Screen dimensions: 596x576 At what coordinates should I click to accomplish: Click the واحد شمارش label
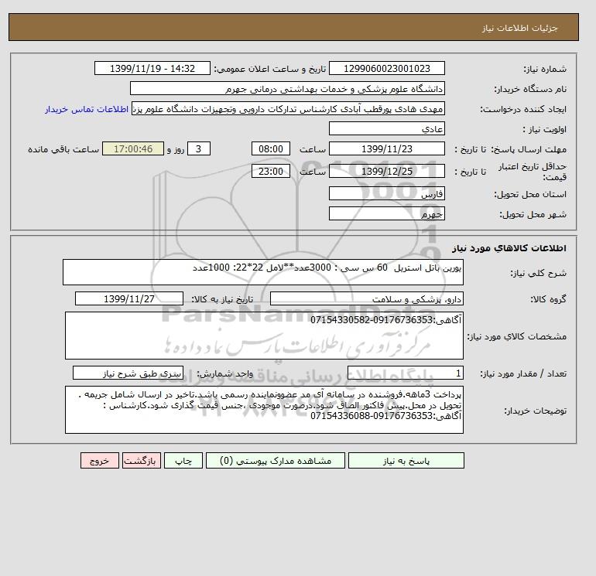pyautogui.click(x=224, y=373)
